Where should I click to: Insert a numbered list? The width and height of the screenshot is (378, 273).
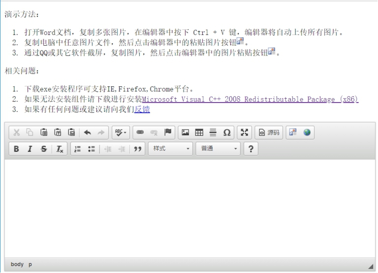click(x=78, y=149)
